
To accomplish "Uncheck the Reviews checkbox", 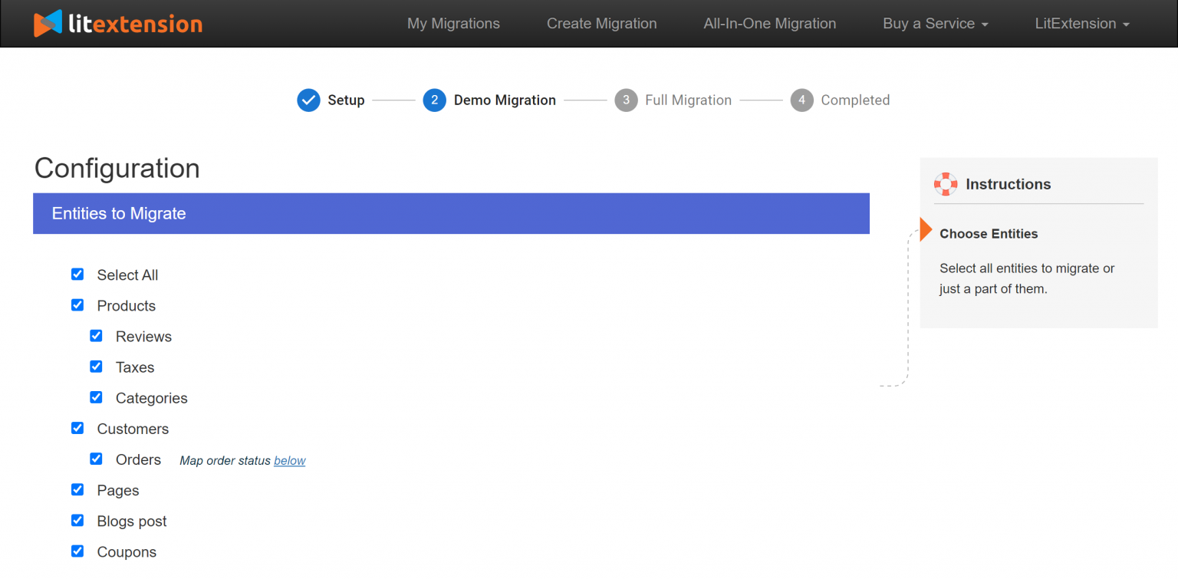I will (96, 335).
